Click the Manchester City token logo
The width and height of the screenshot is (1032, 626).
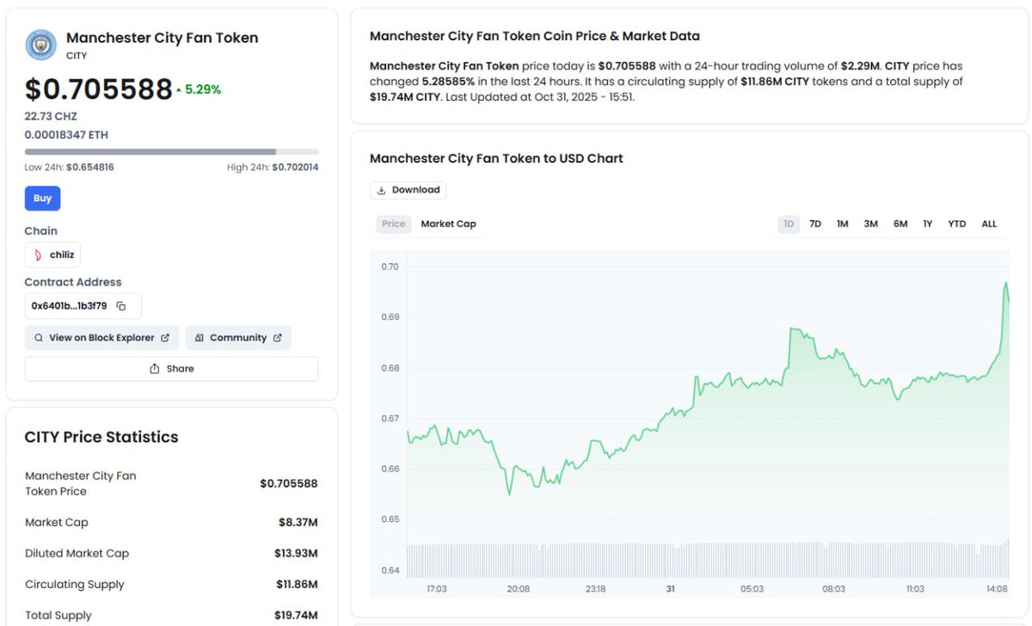tap(40, 45)
